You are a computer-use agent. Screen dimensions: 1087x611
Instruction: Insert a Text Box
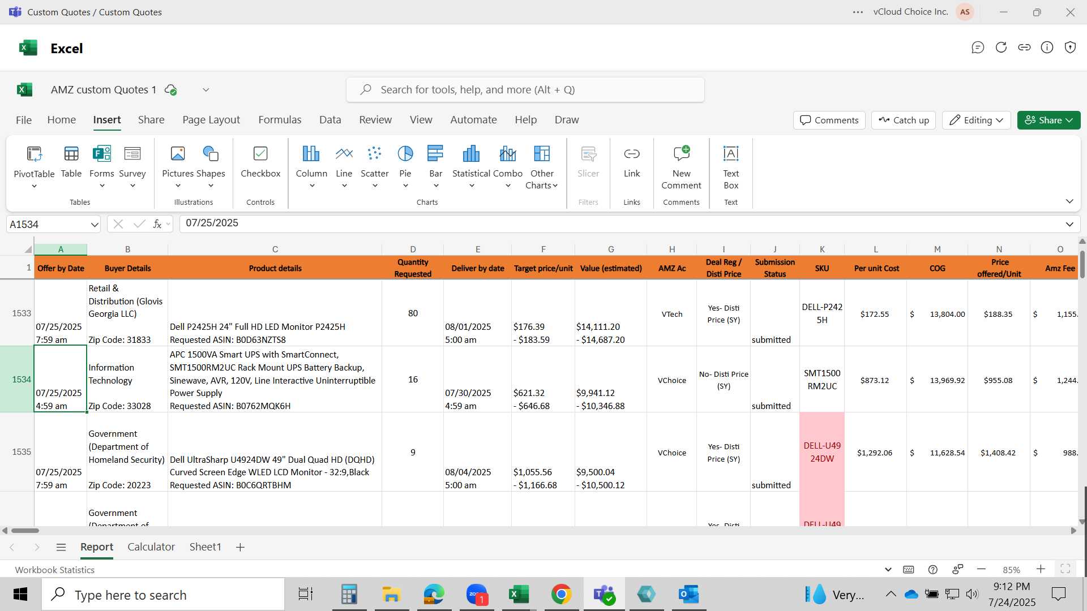click(731, 167)
